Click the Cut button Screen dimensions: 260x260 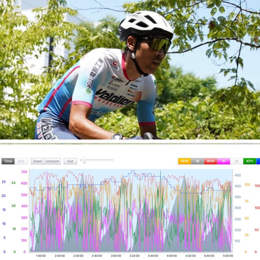(70, 161)
